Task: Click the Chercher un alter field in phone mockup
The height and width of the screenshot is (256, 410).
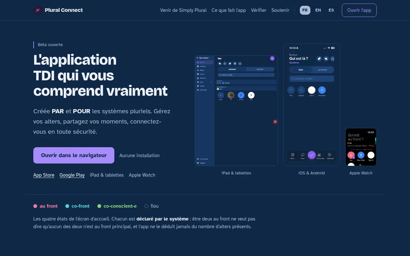Action: tap(312, 79)
